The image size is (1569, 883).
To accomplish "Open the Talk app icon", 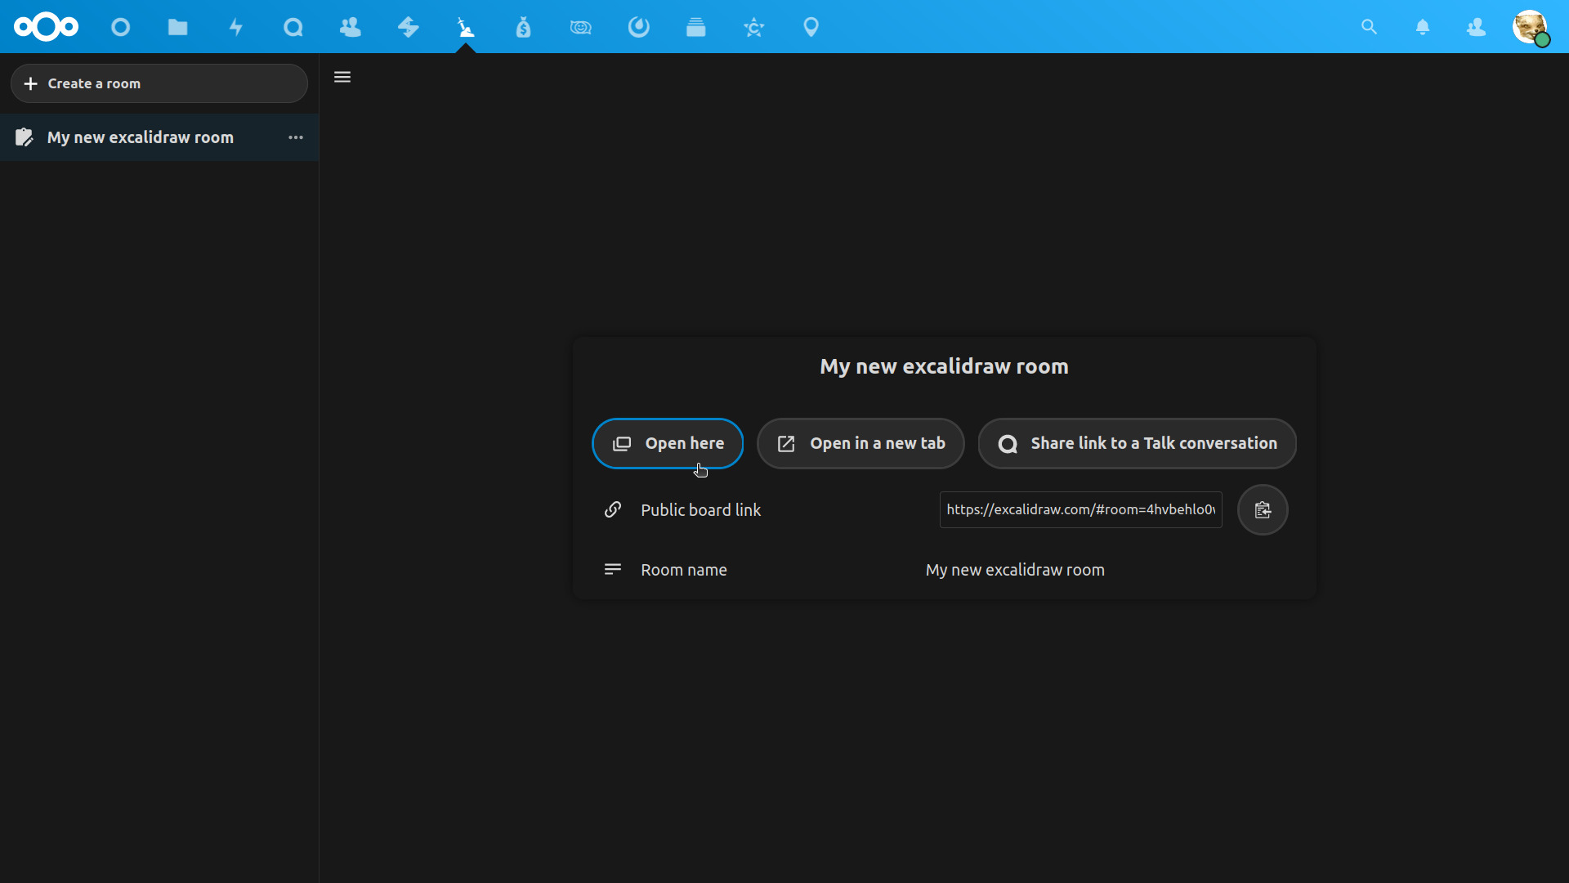I will point(293,27).
